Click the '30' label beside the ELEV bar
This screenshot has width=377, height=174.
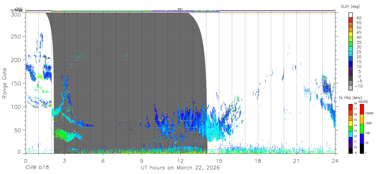point(359,47)
